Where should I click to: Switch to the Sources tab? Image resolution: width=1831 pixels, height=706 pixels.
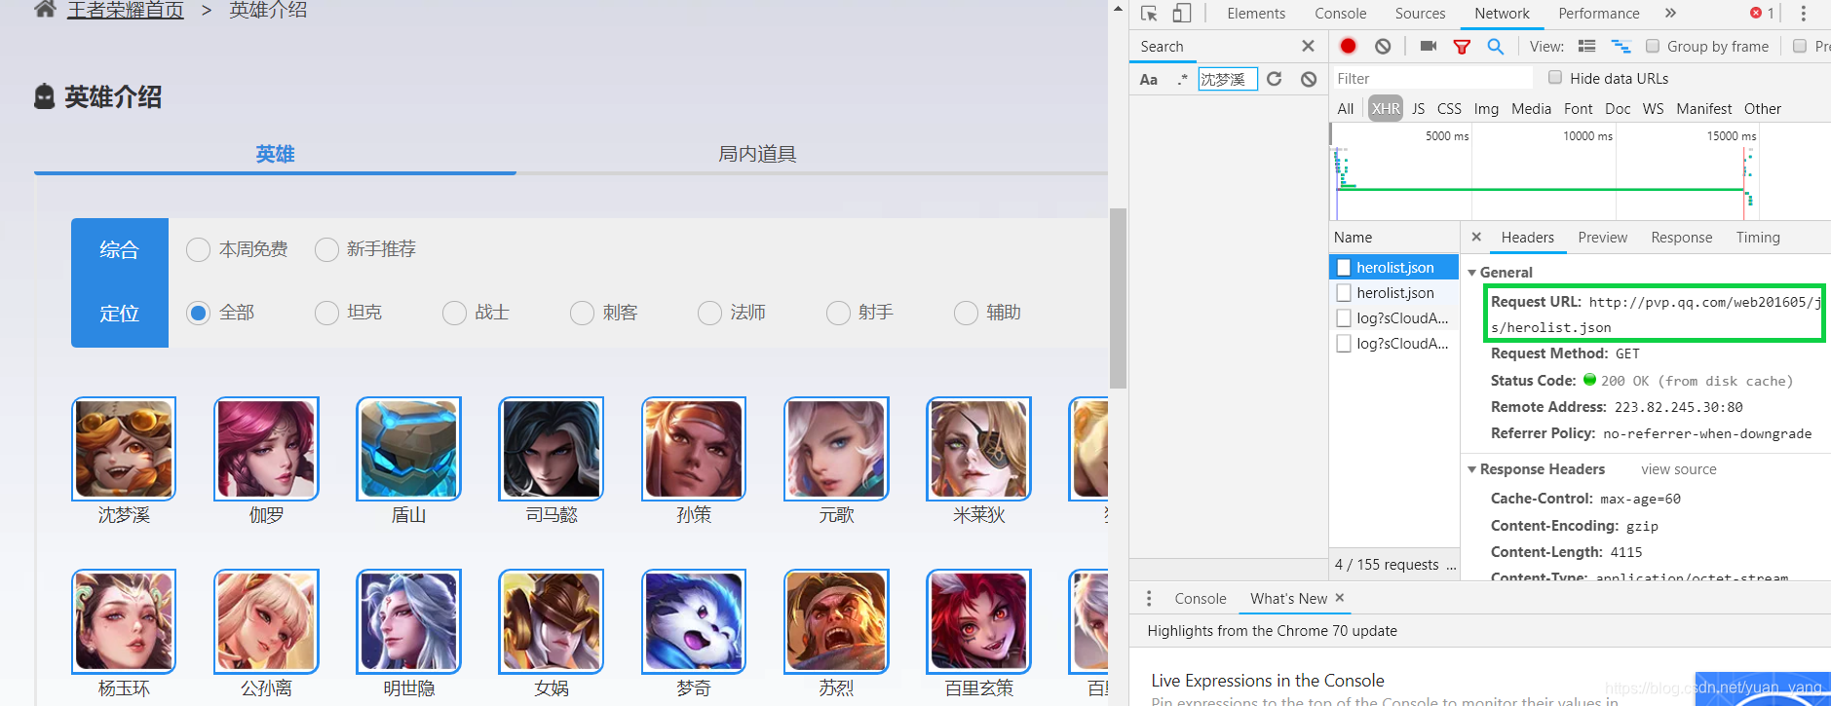point(1420,14)
